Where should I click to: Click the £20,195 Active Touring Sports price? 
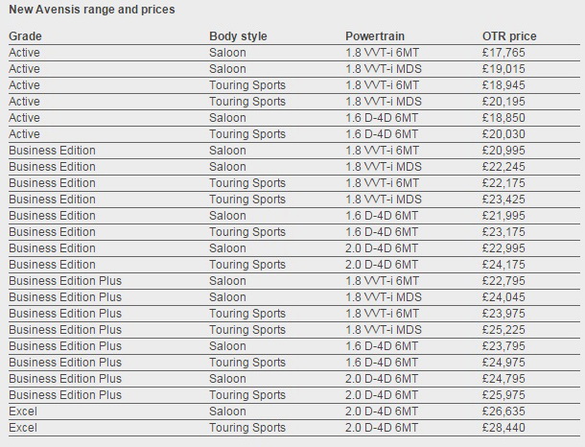point(503,102)
